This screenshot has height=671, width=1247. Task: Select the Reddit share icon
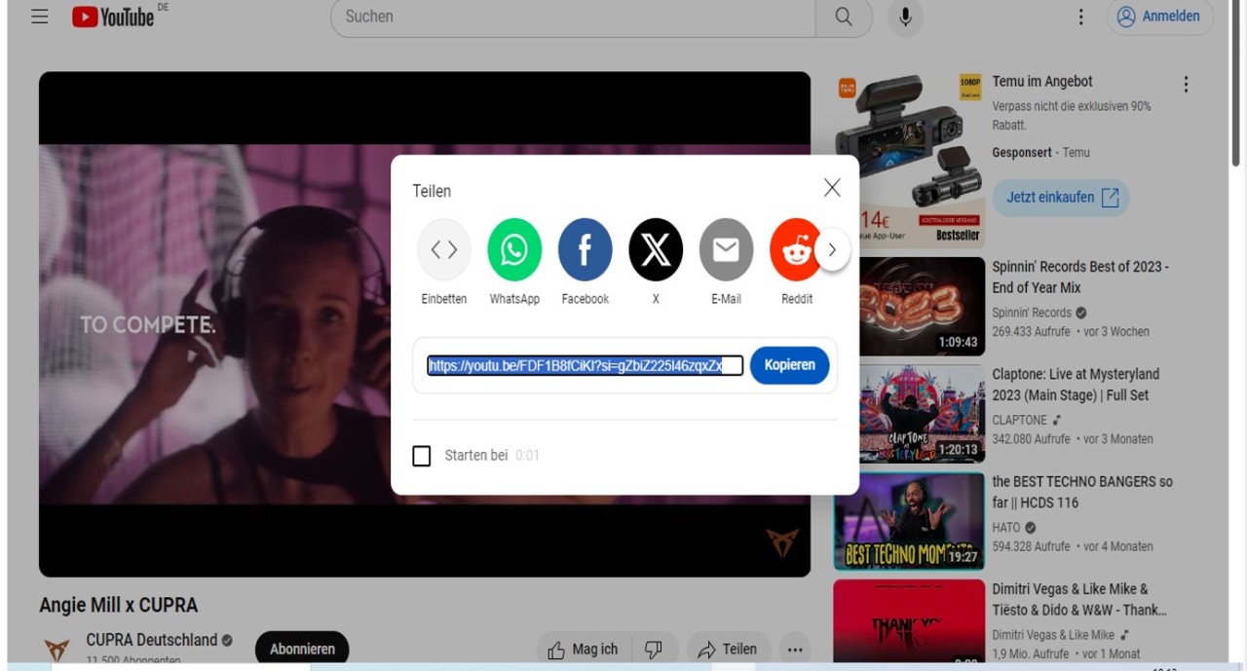[795, 249]
